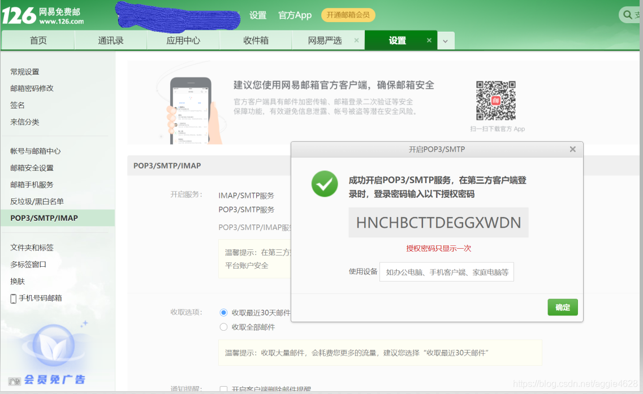Image resolution: width=643 pixels, height=394 pixels.
Task: Click the 使用设备 input field
Action: (447, 272)
